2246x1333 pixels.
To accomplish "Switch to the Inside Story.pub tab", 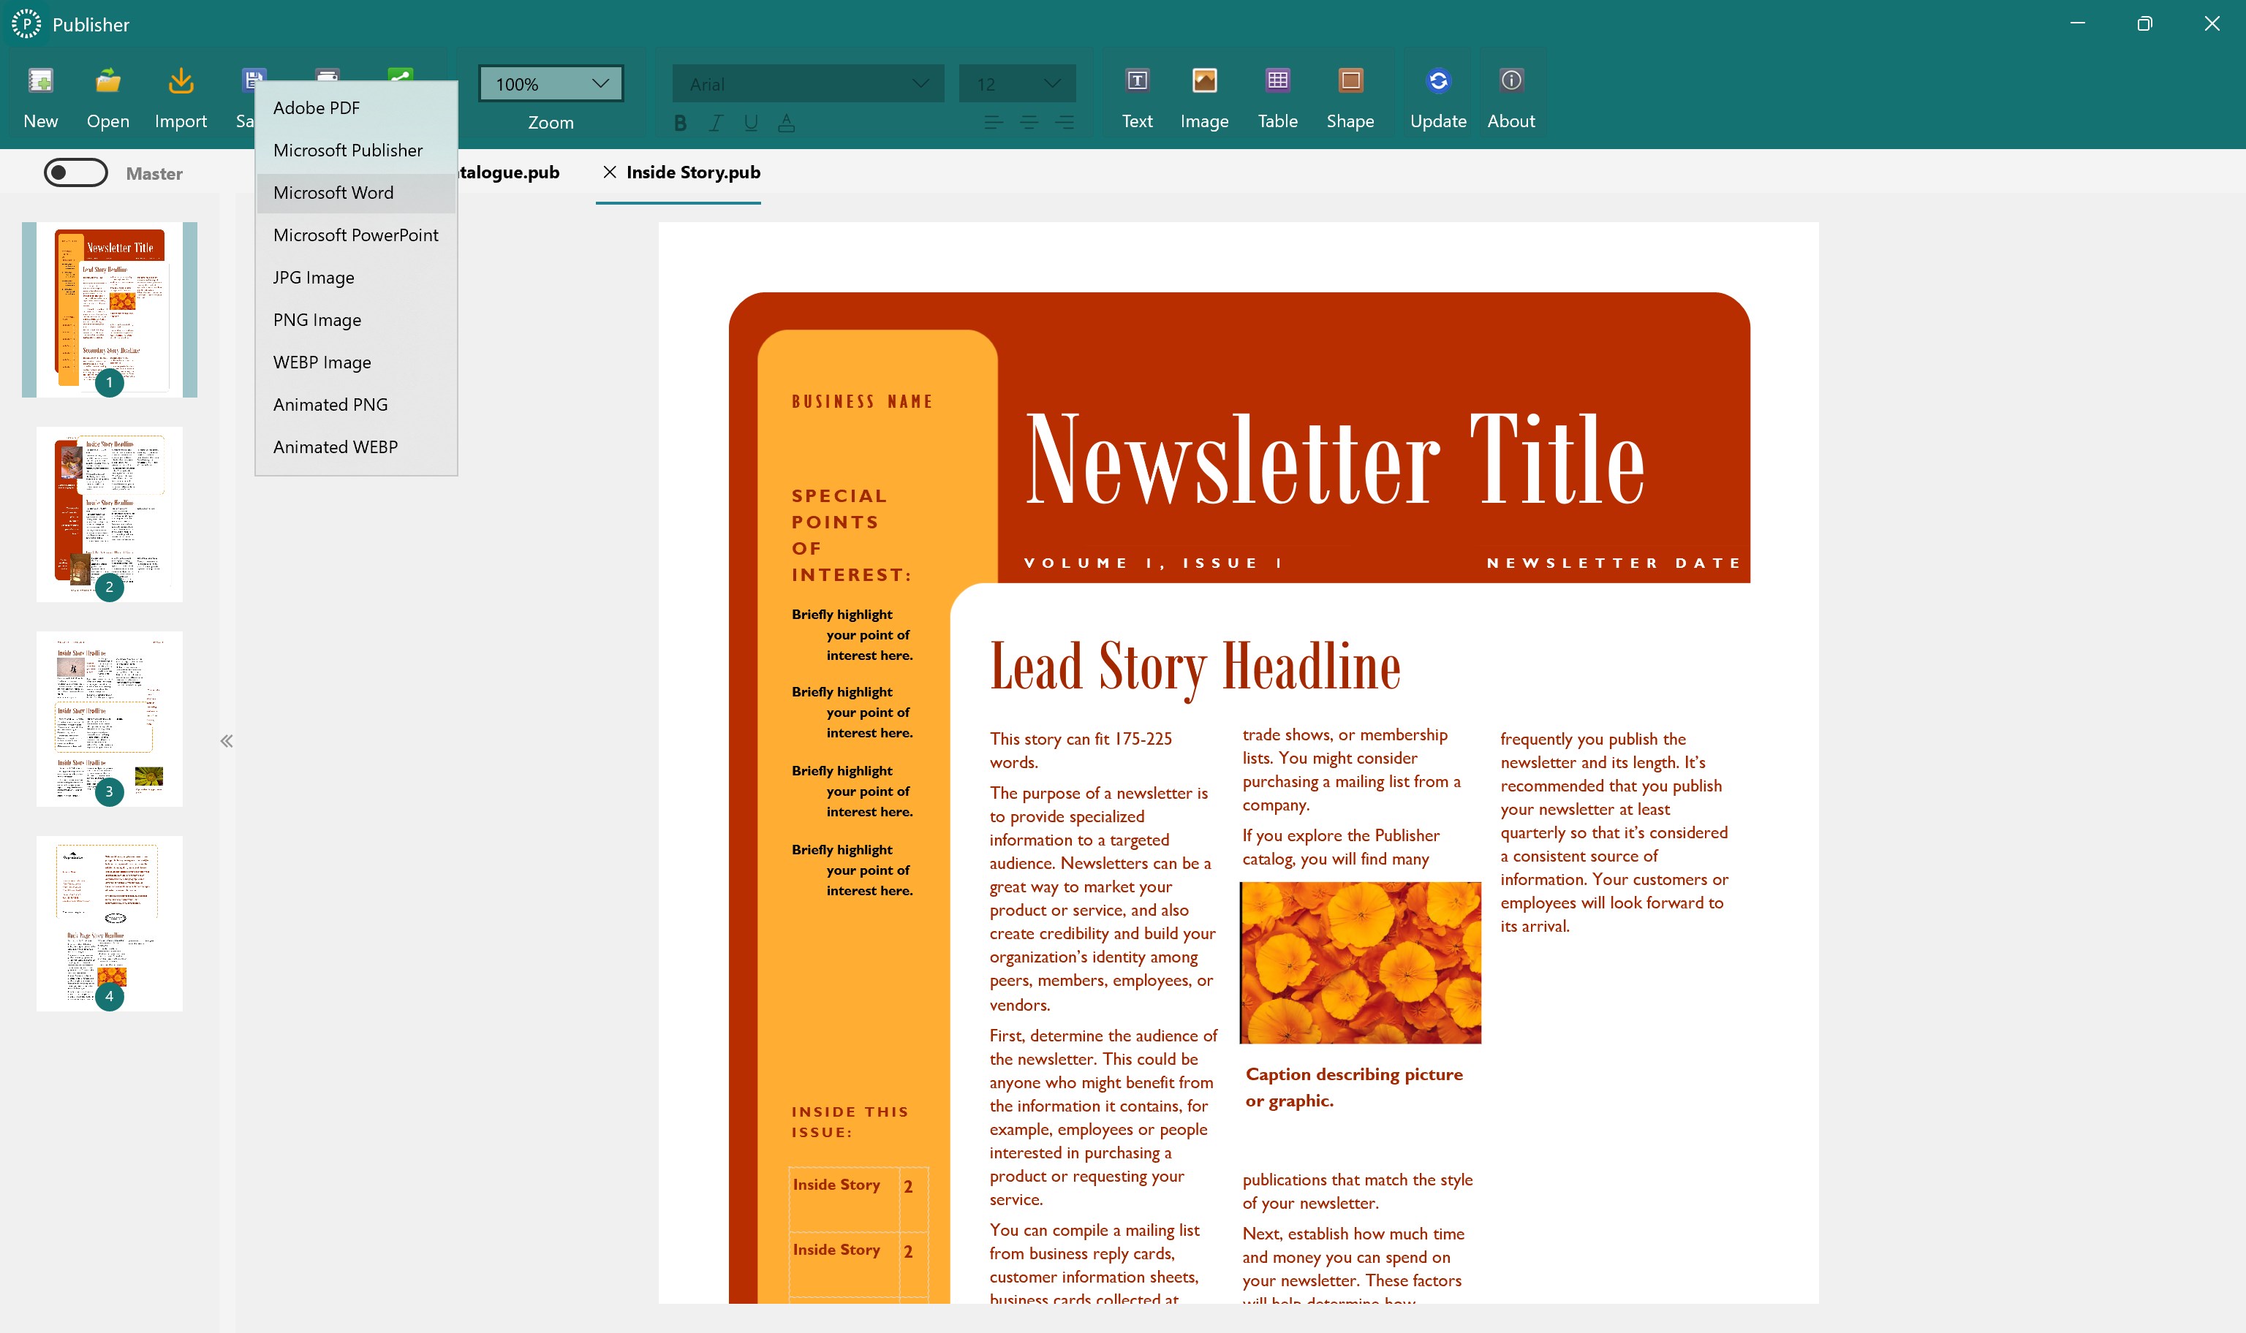I will pos(694,172).
